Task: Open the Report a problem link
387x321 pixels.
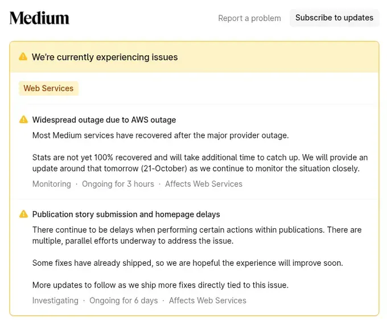Action: point(249,18)
